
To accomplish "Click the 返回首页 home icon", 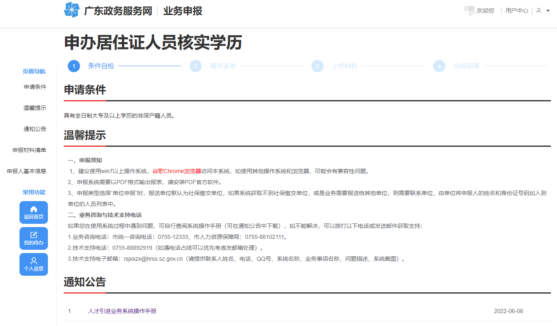I will pyautogui.click(x=34, y=212).
